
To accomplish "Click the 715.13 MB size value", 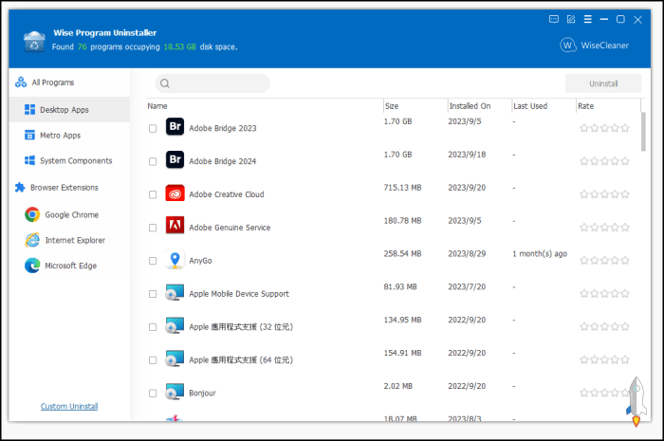I will coord(402,188).
